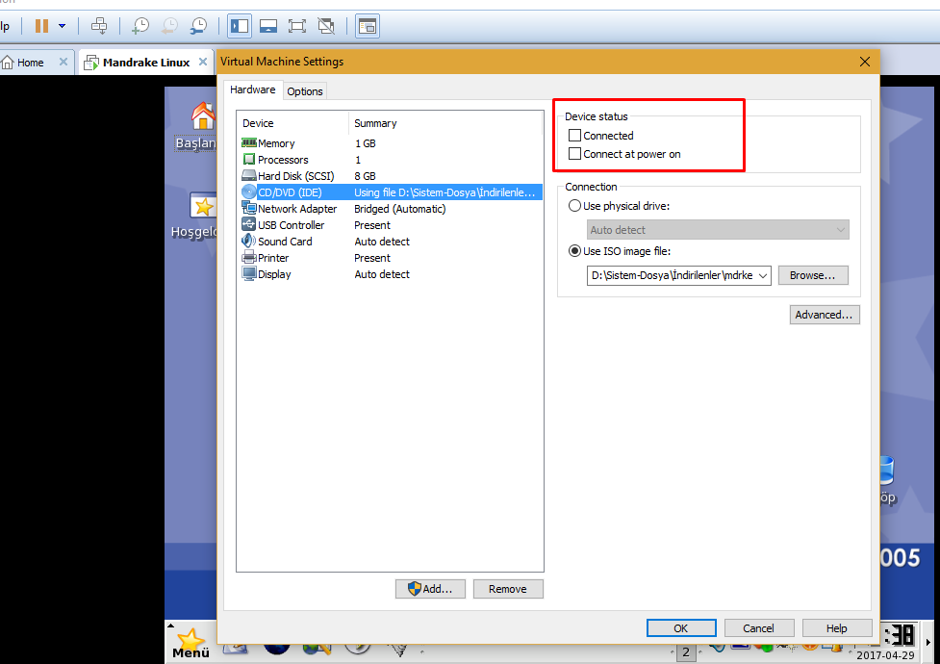Select the Use physical drive radio button
940x664 pixels.
(x=574, y=206)
